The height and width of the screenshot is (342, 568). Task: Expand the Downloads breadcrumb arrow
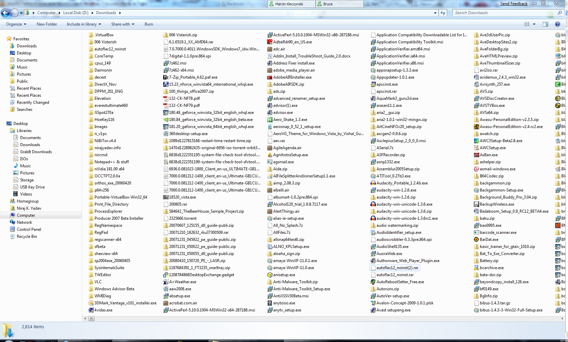coord(120,13)
